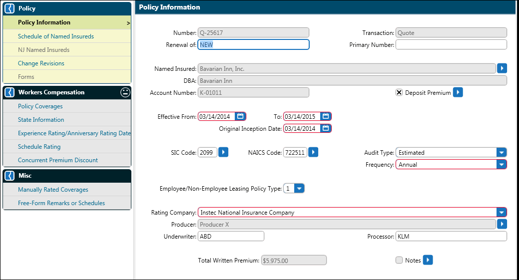Open calendar for Effective From date
Viewport: 519px width, 280px height.
tap(240, 116)
